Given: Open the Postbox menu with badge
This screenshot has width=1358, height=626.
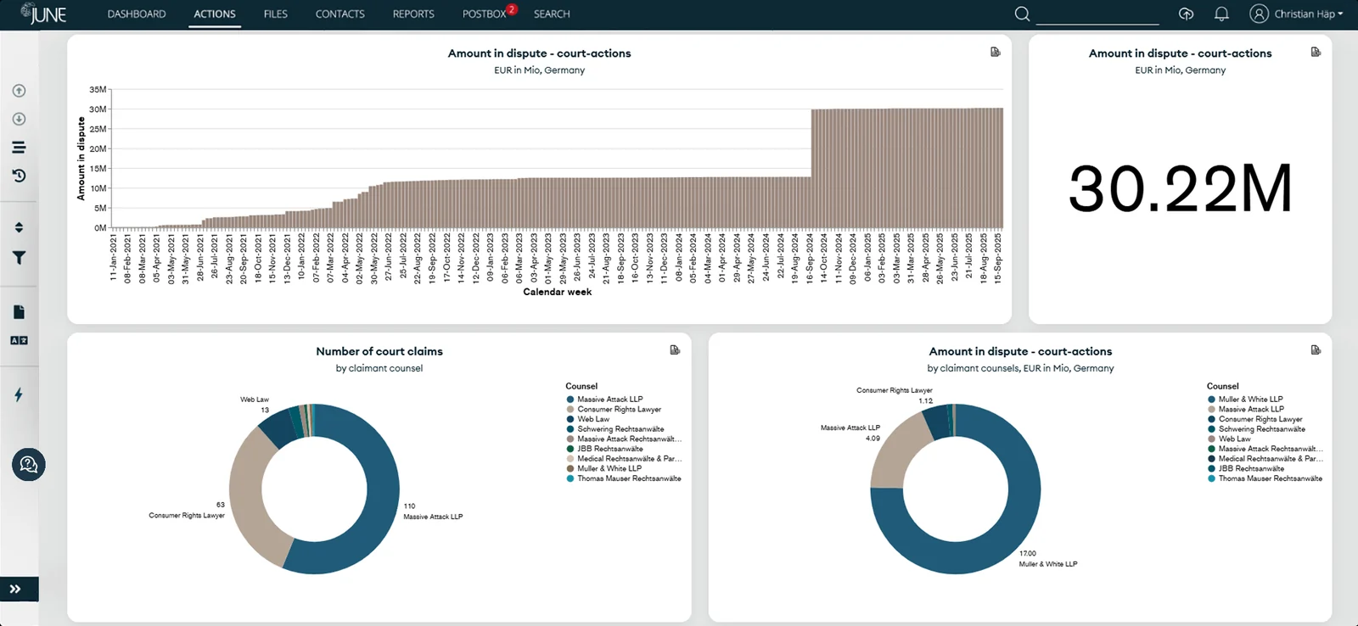Looking at the screenshot, I should 489,14.
